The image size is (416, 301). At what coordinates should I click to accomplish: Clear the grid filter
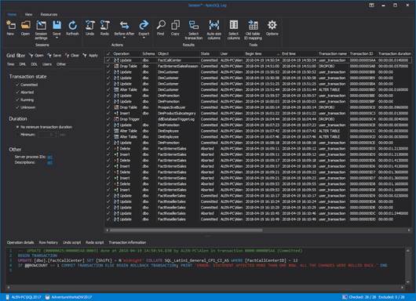coord(72,56)
